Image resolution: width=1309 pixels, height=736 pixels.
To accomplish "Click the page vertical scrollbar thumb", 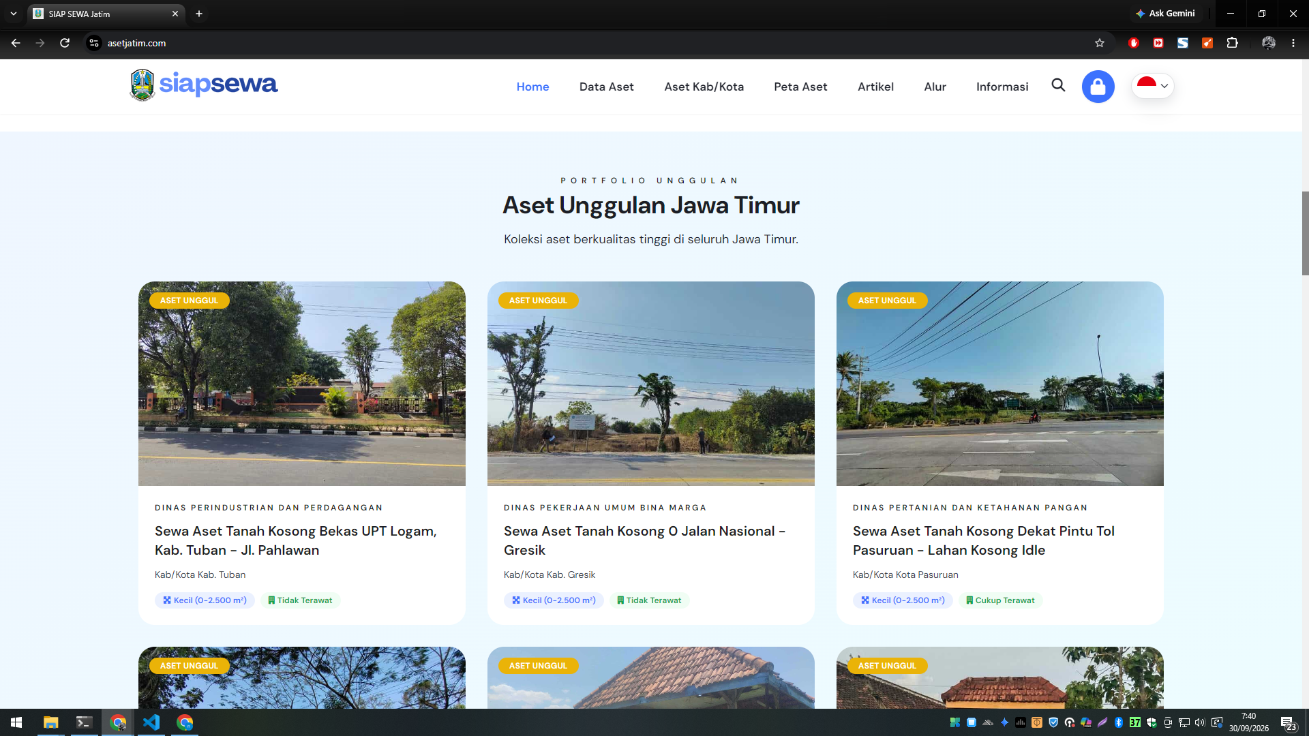I will pos(1305,233).
